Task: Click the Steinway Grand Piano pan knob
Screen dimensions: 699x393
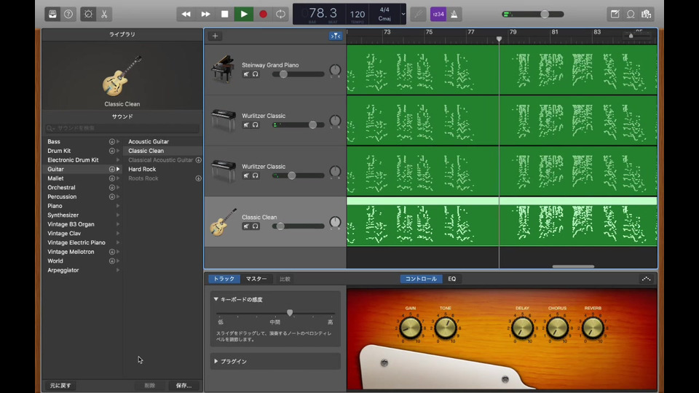Action: 335,70
